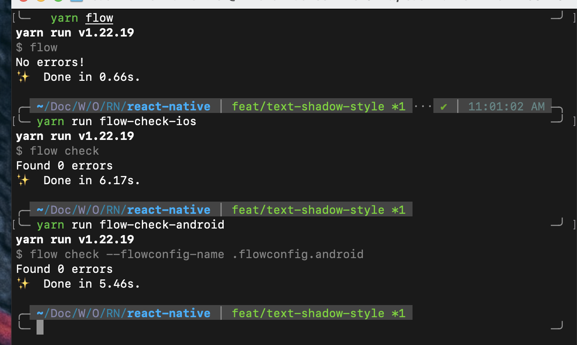Click the "yarn flow" command text
577x345 pixels.
tap(82, 18)
